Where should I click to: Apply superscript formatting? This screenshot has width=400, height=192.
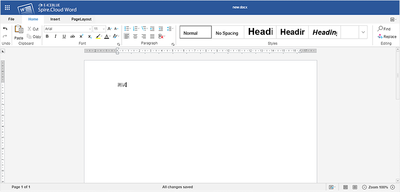81,36
